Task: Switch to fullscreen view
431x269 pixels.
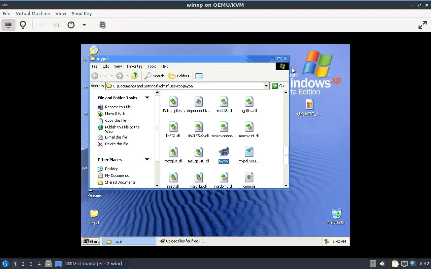Action: [x=423, y=25]
